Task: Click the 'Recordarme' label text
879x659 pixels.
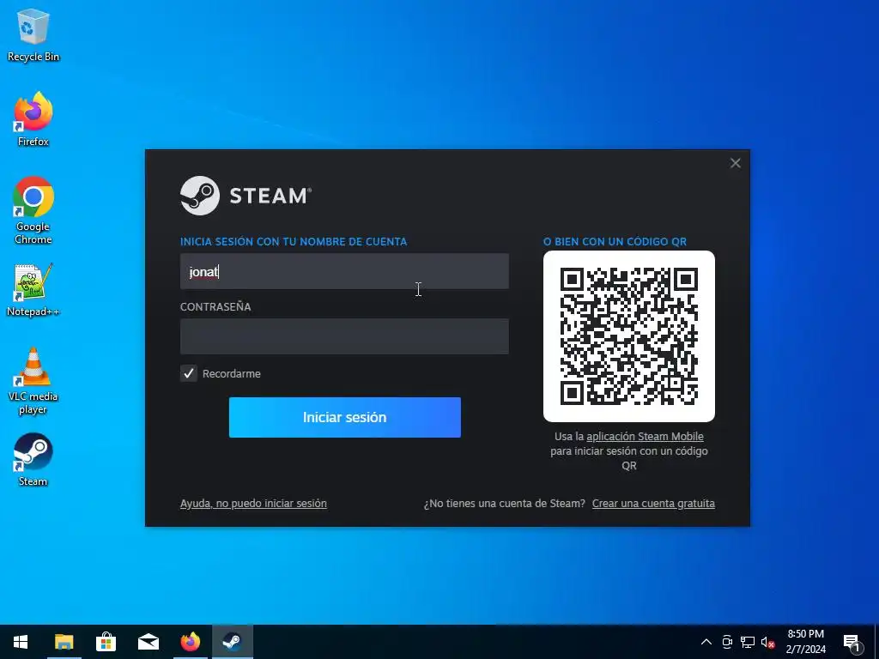Action: click(232, 374)
